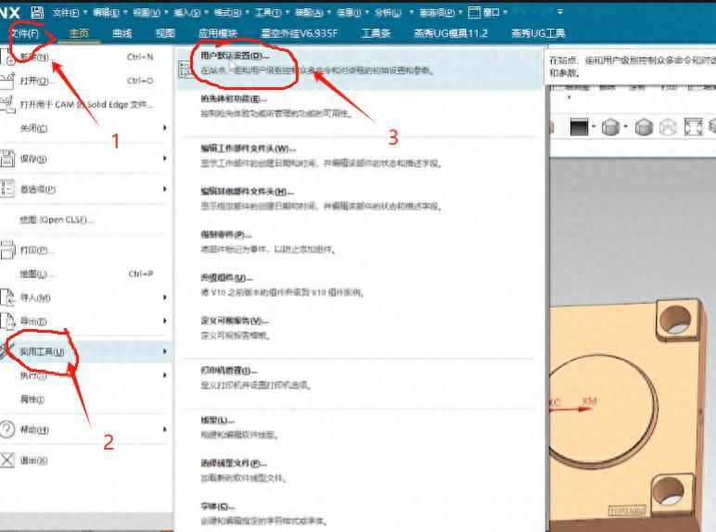Open the 信息(I) top menu
716x532 pixels.
point(349,13)
